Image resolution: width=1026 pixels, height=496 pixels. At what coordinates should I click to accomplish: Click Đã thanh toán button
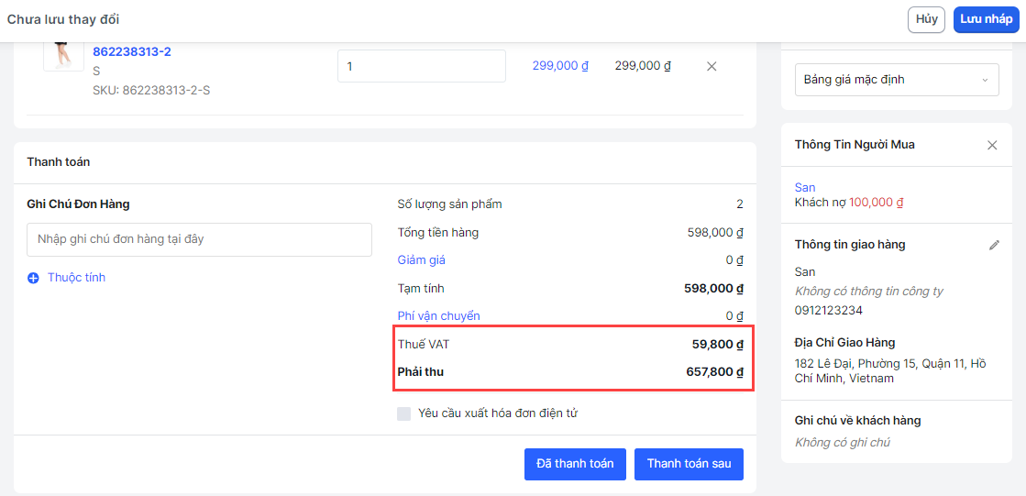(575, 464)
